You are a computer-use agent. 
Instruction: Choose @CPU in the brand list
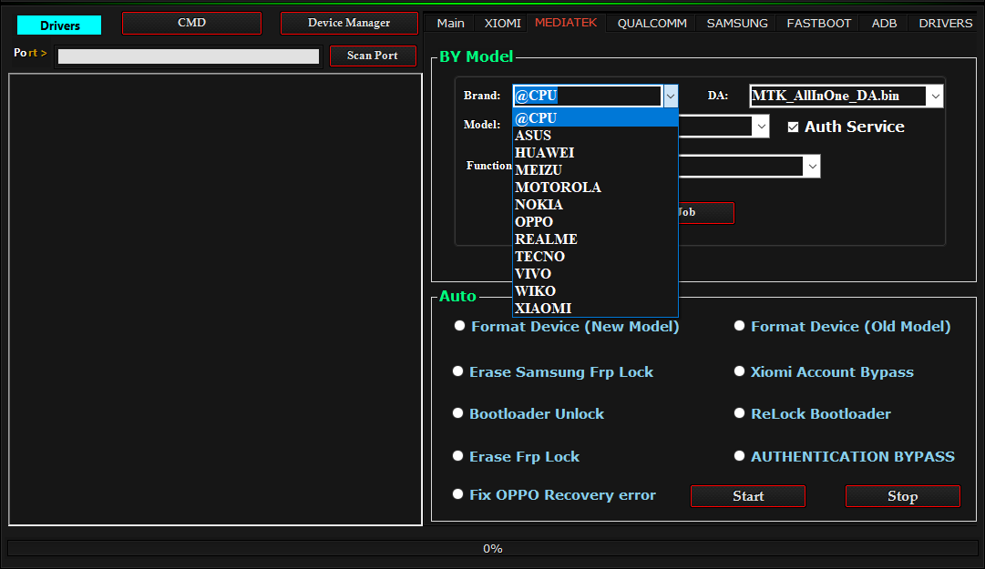[x=596, y=118]
